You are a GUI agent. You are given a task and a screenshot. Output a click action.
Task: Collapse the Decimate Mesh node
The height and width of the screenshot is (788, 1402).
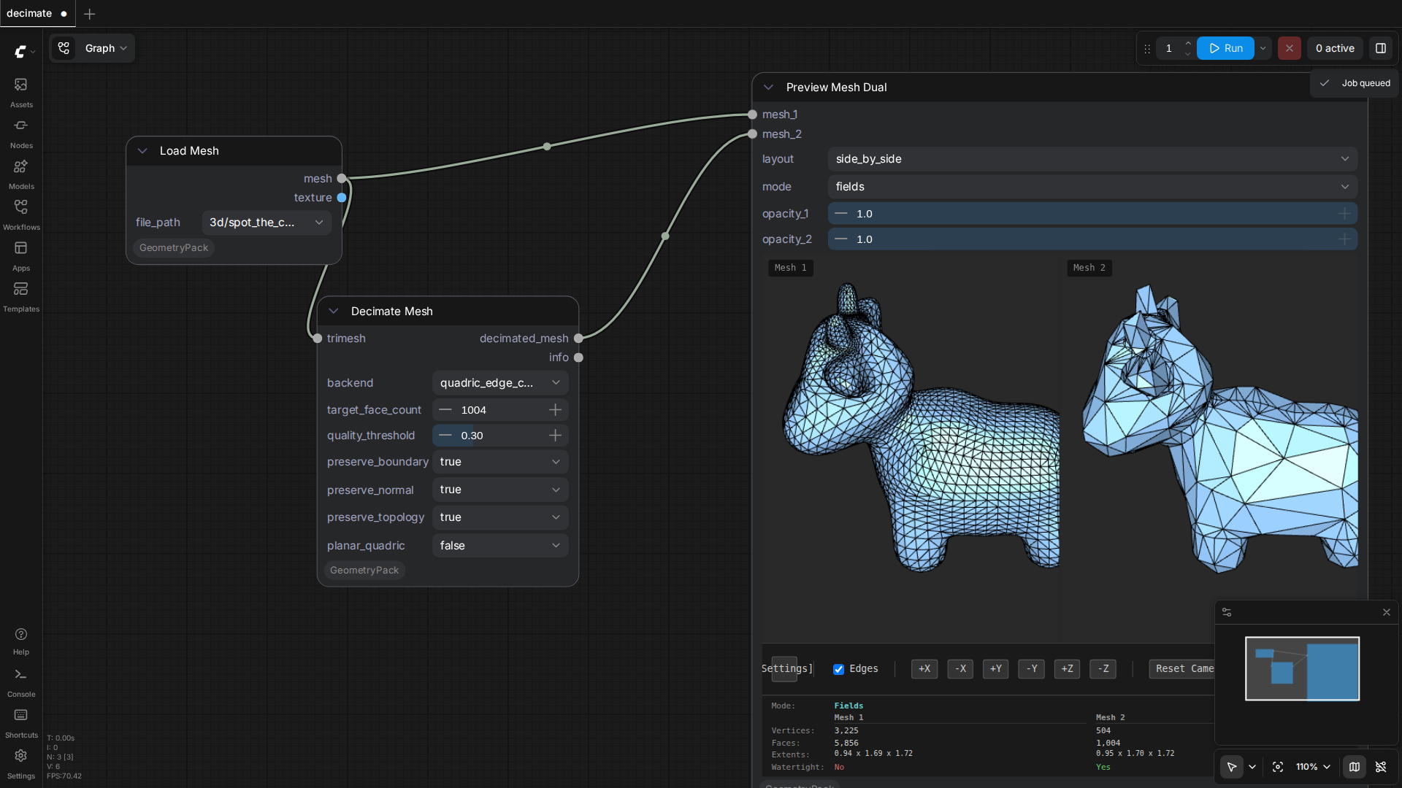click(x=334, y=312)
